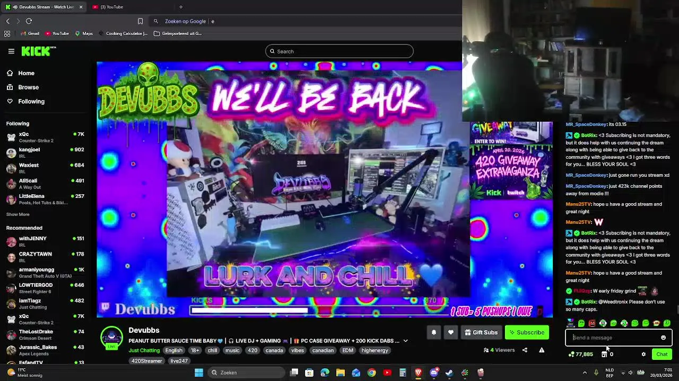679x381 pixels.
Task: Click the notification bell under the stream
Action: 433,332
